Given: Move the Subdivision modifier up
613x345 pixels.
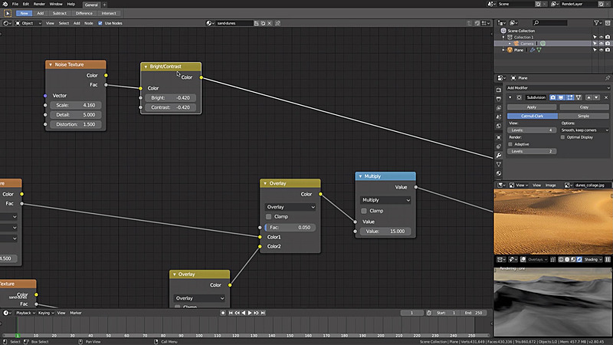Looking at the screenshot, I should [588, 97].
